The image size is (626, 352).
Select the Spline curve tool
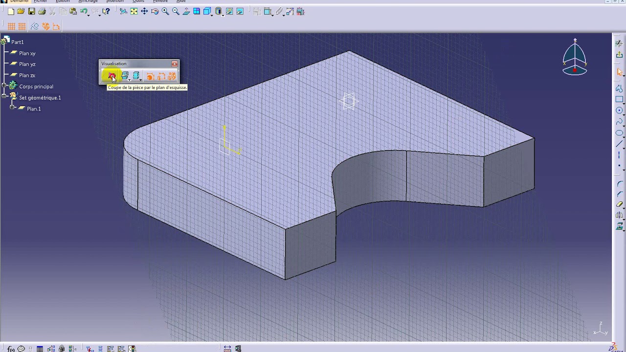tap(619, 122)
